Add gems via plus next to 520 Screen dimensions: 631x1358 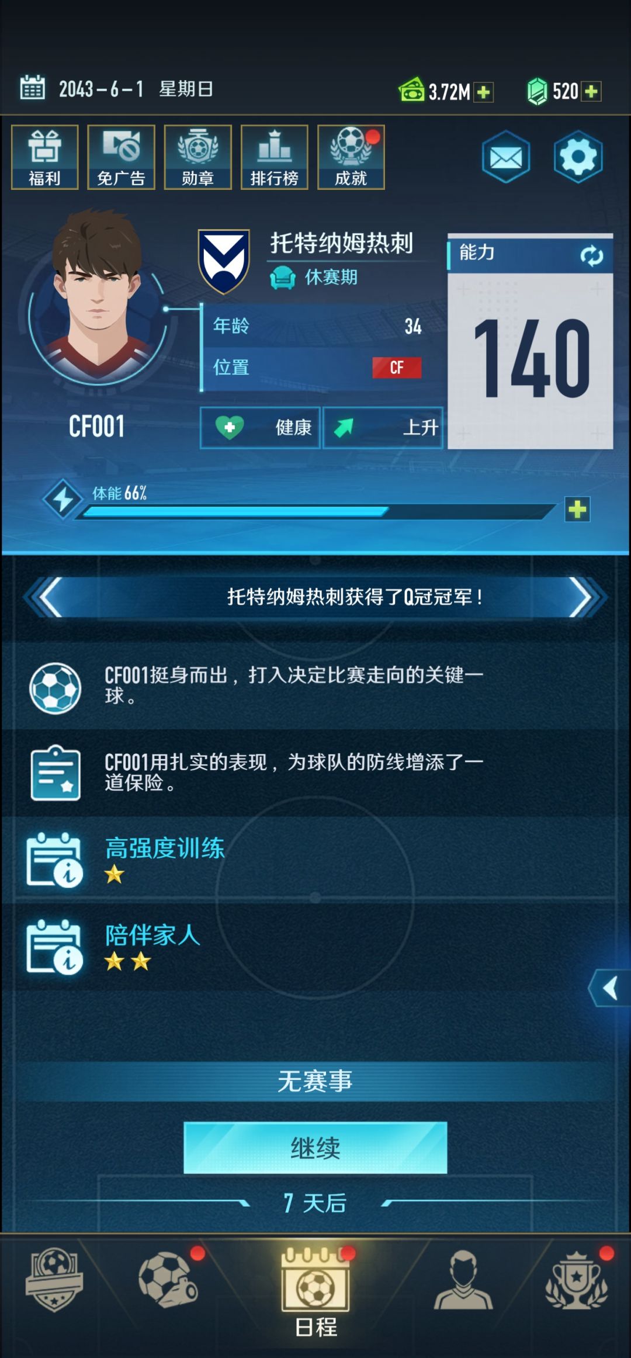tap(591, 91)
